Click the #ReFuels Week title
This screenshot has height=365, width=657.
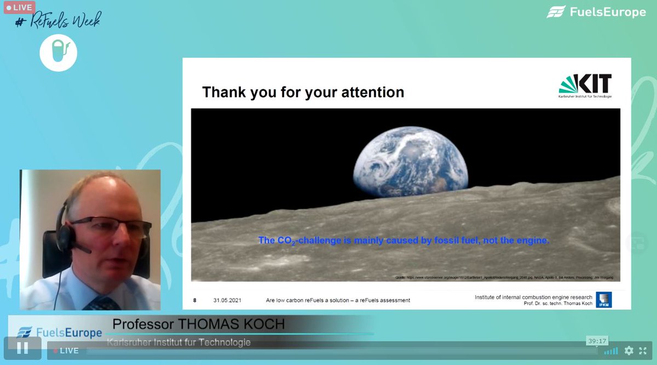click(57, 21)
